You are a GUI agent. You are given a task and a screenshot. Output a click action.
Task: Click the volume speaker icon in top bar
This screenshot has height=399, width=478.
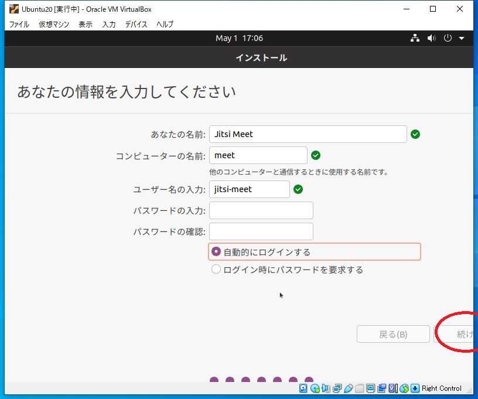[x=431, y=38]
